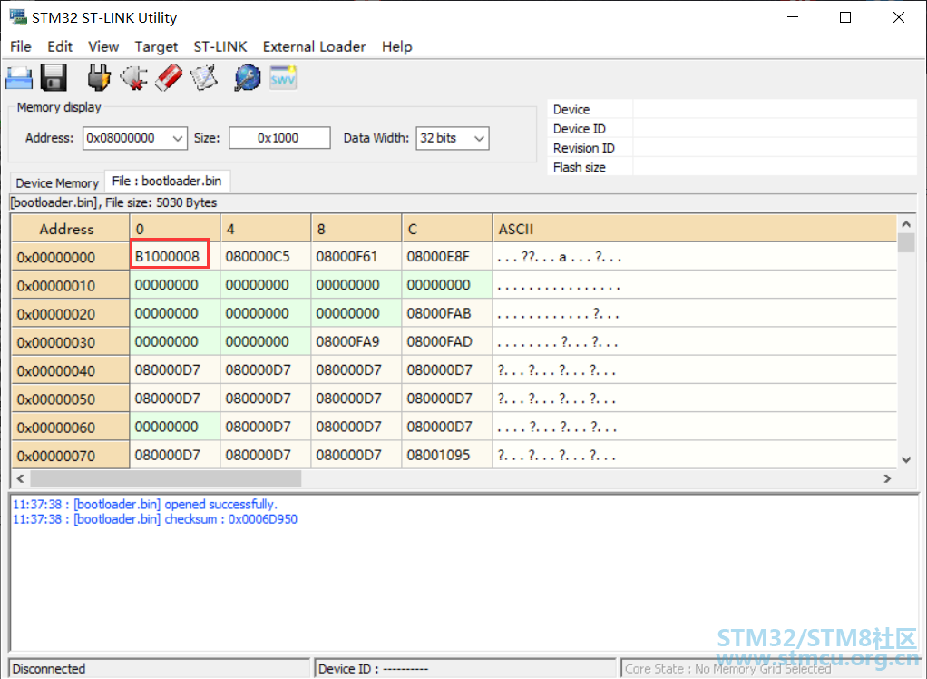The height and width of the screenshot is (679, 927).
Task: Click the horizontal scrollbar thumb
Action: point(165,478)
